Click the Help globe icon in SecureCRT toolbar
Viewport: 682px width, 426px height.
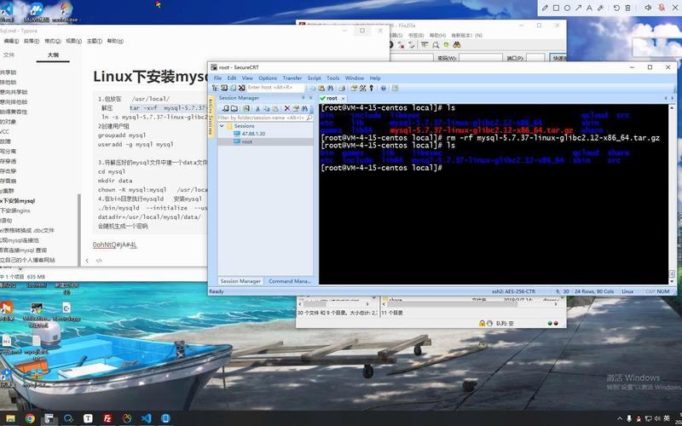pyautogui.click(x=383, y=88)
